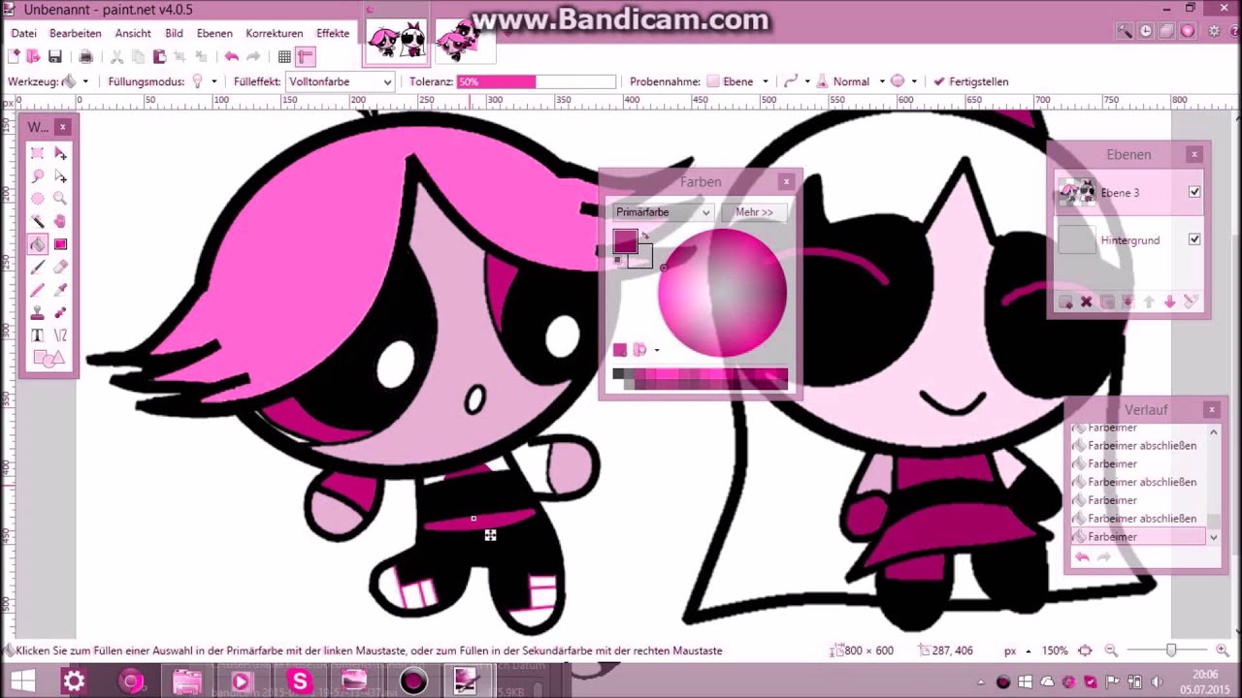Open the Datei menu
The width and height of the screenshot is (1242, 698).
point(23,33)
